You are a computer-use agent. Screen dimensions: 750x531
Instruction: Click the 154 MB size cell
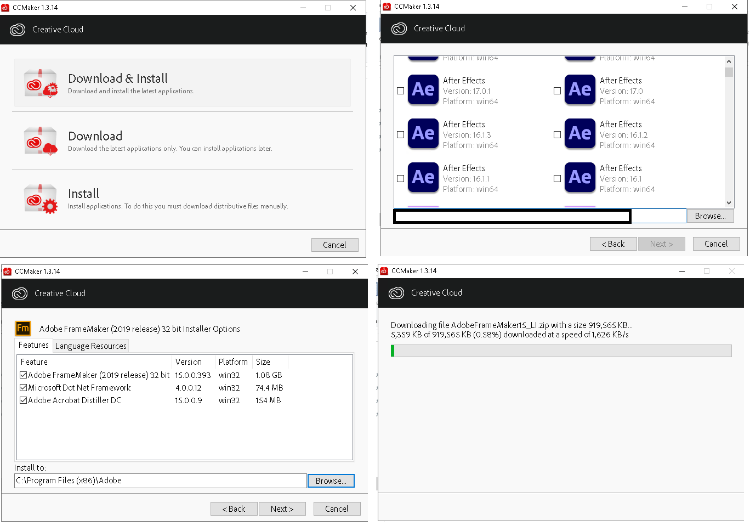point(268,400)
